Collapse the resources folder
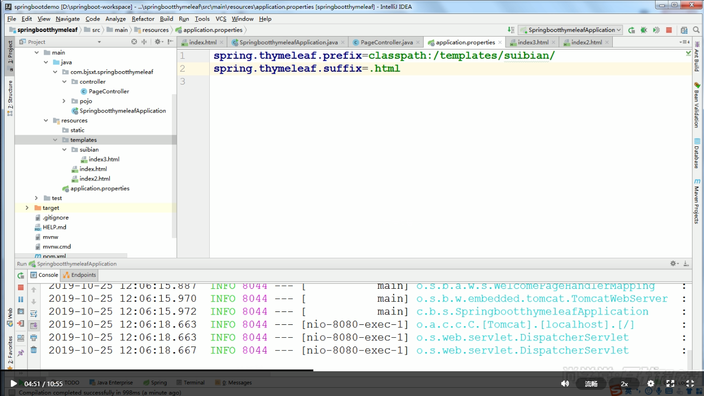Image resolution: width=704 pixels, height=396 pixels. [x=46, y=121]
